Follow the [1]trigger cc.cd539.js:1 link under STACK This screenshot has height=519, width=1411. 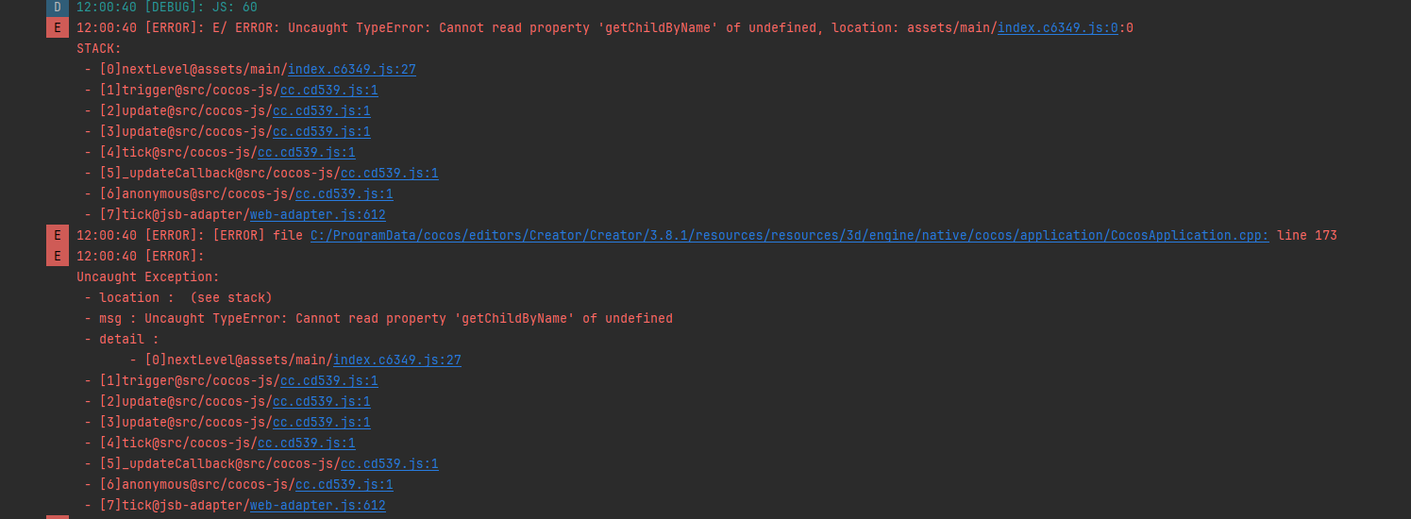pyautogui.click(x=328, y=90)
